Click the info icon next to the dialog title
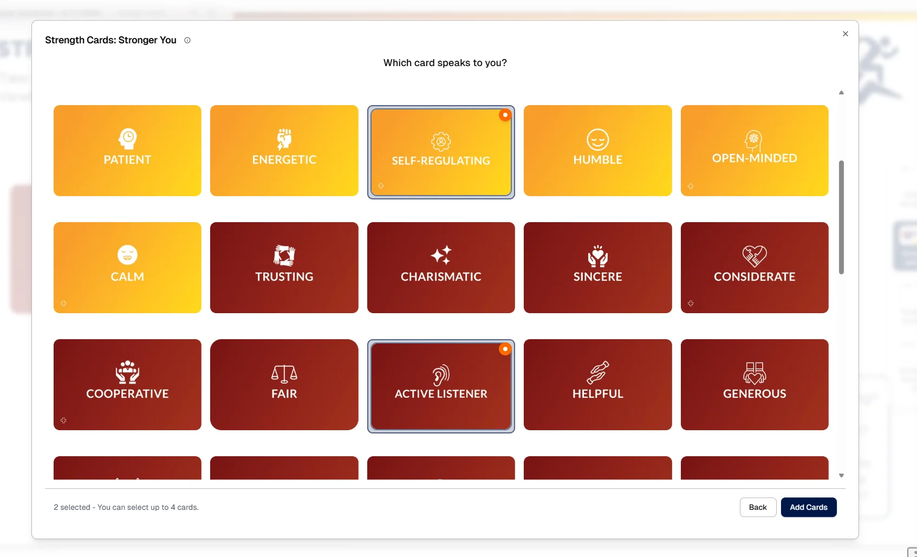This screenshot has height=557, width=917. click(187, 40)
